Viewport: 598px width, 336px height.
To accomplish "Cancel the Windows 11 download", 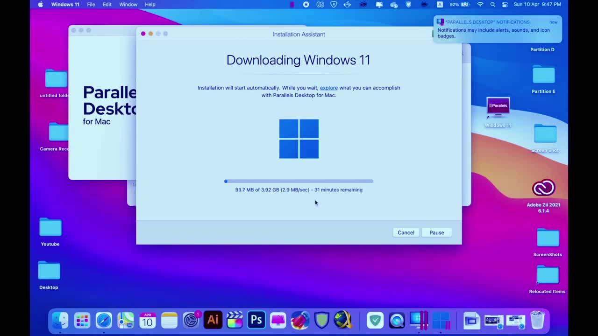I will point(406,232).
